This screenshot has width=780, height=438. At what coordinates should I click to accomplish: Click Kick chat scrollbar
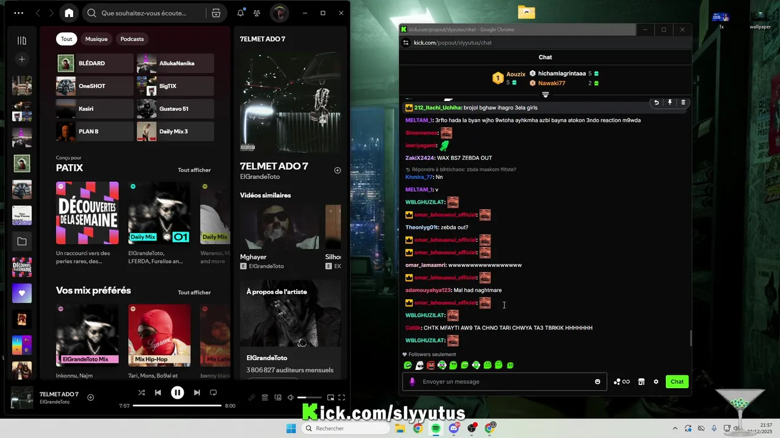[x=690, y=338]
